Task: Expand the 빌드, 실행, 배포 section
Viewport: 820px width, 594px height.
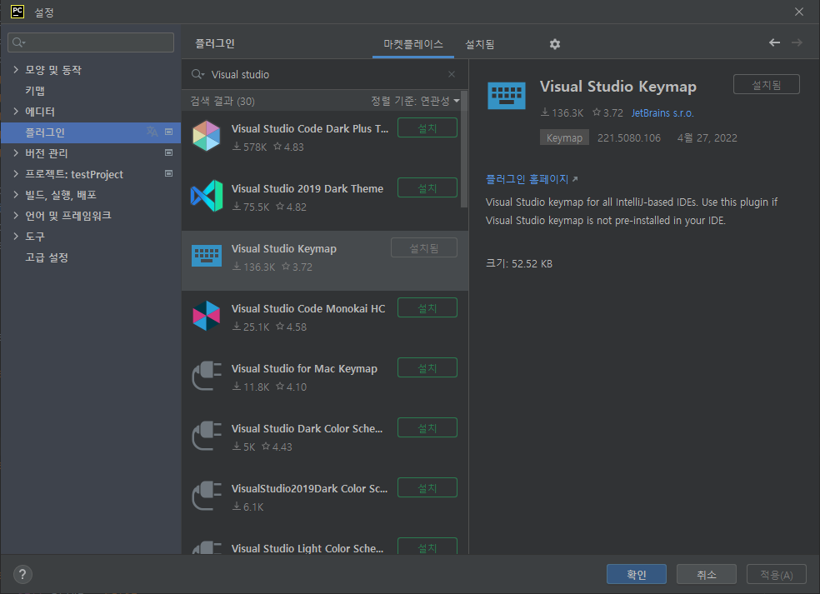Action: tap(16, 194)
